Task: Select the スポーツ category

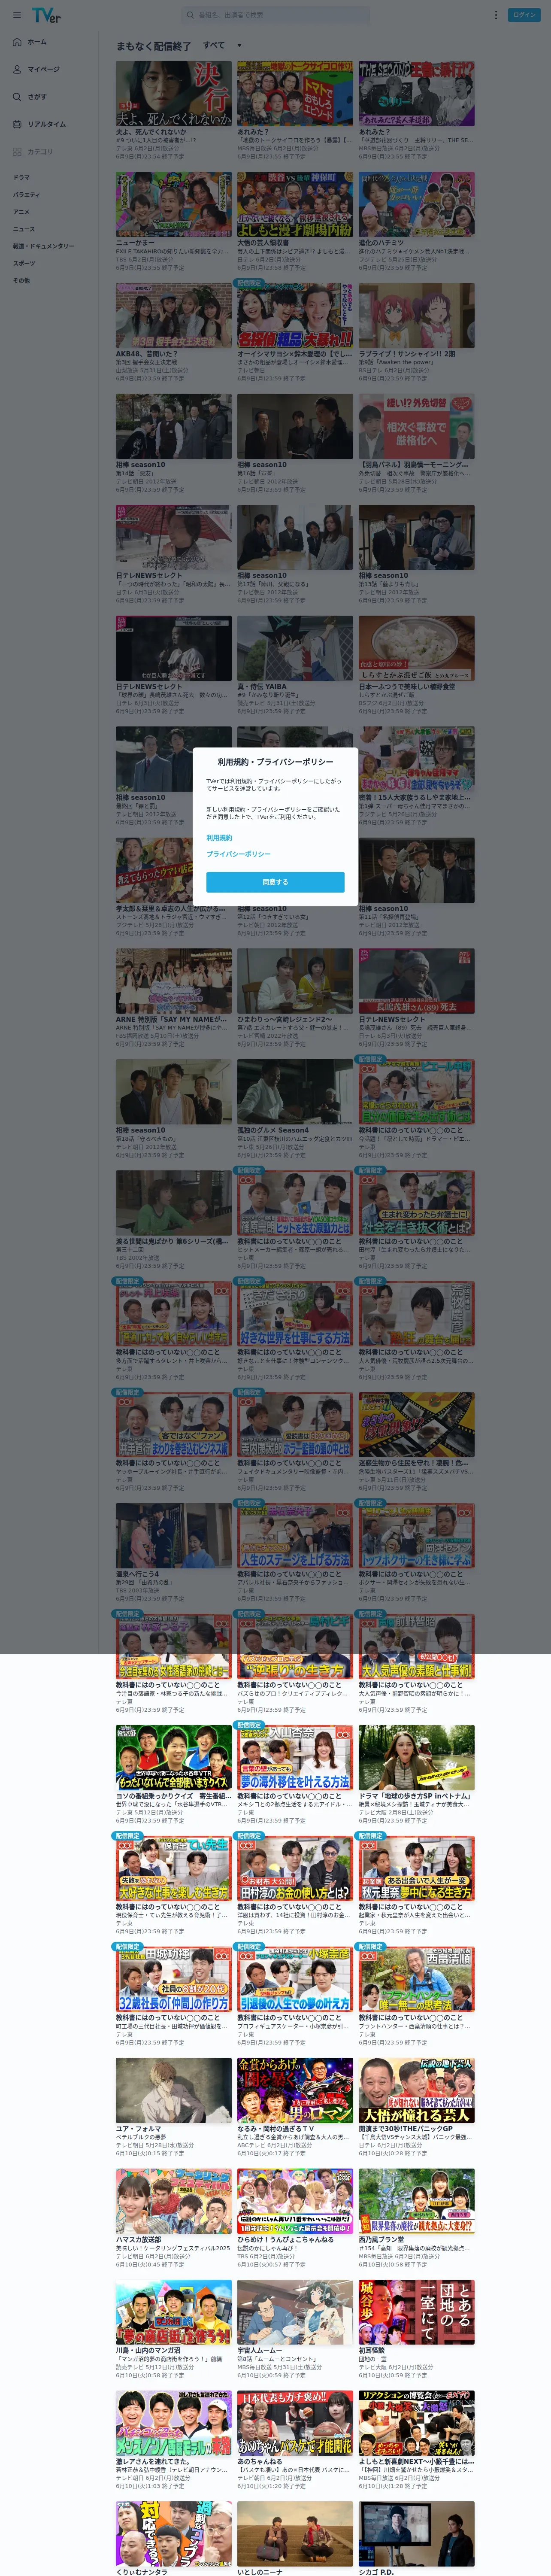Action: (23, 263)
